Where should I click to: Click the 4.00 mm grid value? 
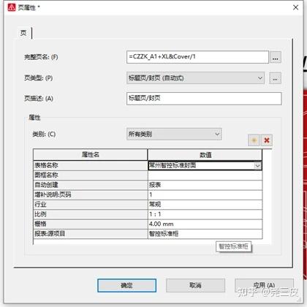click(205, 224)
